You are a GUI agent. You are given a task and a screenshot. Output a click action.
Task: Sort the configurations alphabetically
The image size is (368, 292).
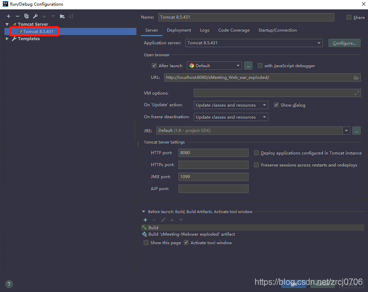pyautogui.click(x=71, y=16)
